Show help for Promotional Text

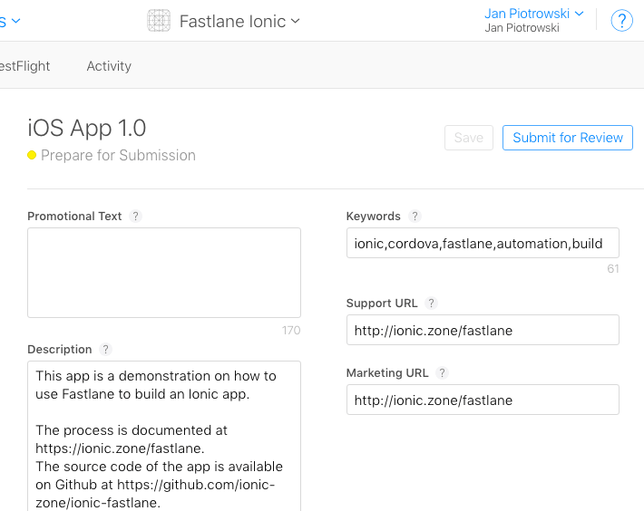point(135,217)
